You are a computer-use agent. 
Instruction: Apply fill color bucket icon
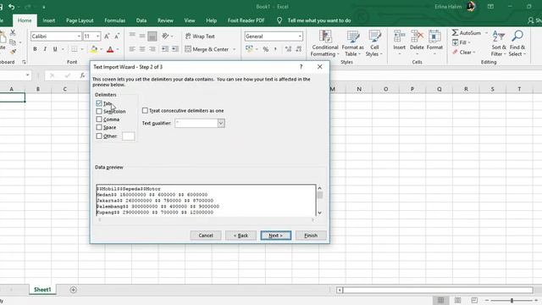click(94, 49)
